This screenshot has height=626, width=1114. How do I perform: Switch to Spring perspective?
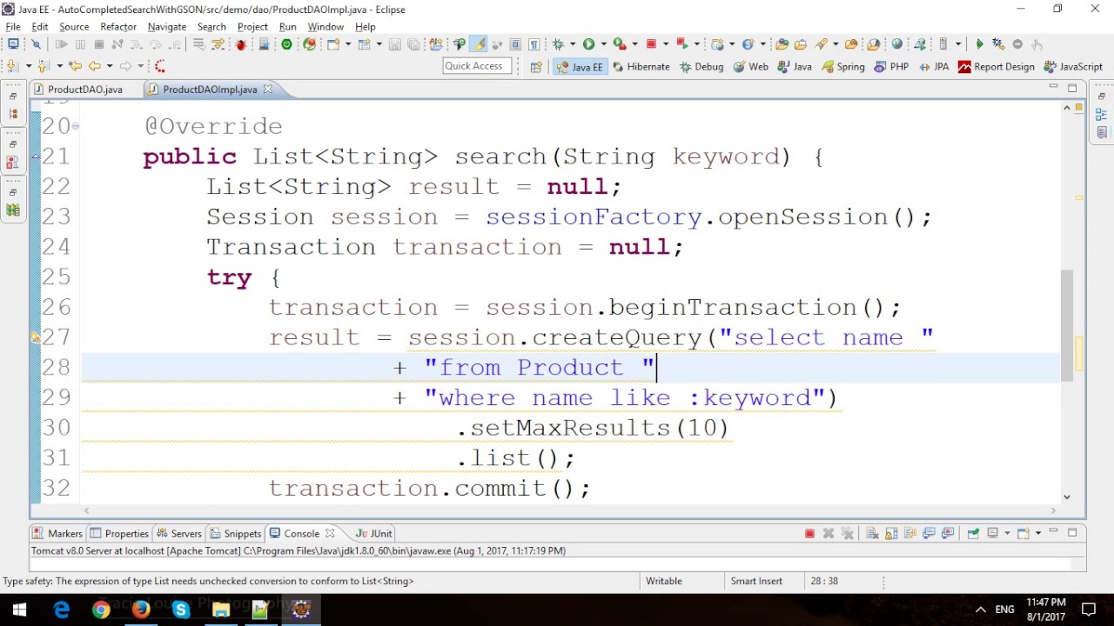click(x=842, y=66)
